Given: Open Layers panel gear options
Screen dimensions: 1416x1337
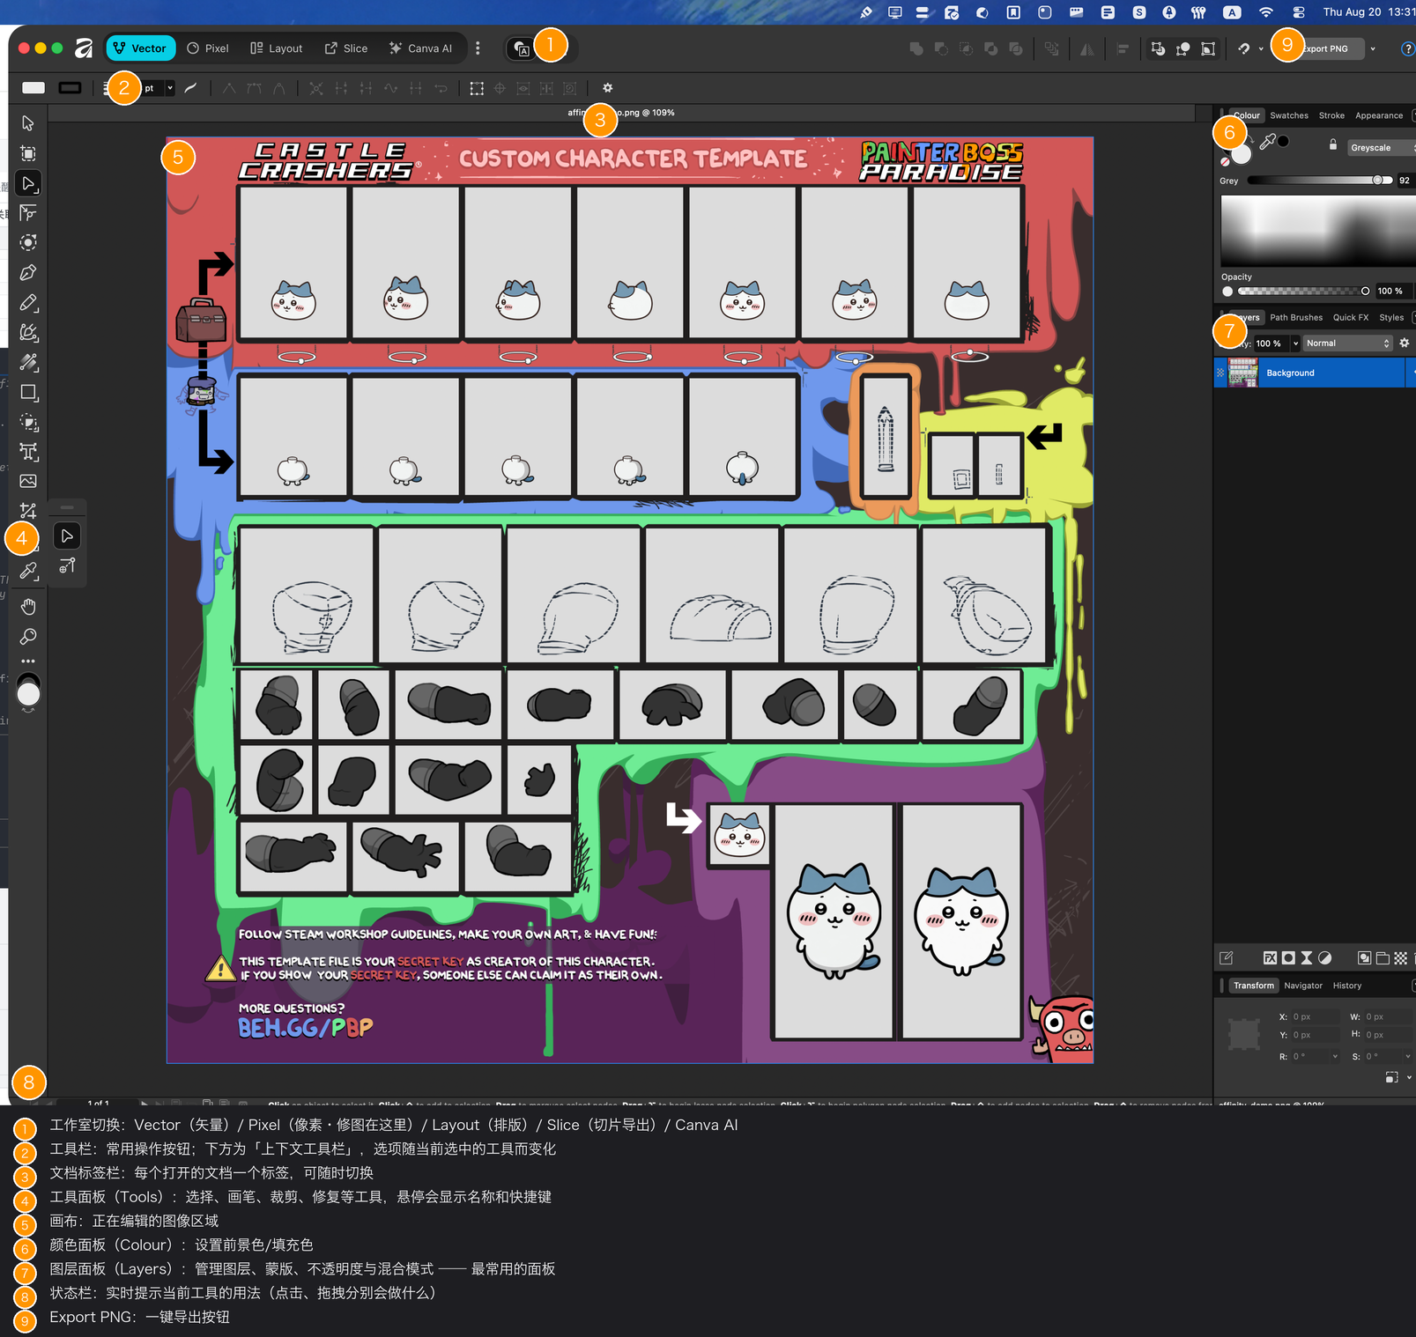Looking at the screenshot, I should (1405, 343).
